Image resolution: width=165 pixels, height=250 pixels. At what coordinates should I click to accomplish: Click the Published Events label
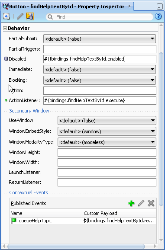(29, 203)
